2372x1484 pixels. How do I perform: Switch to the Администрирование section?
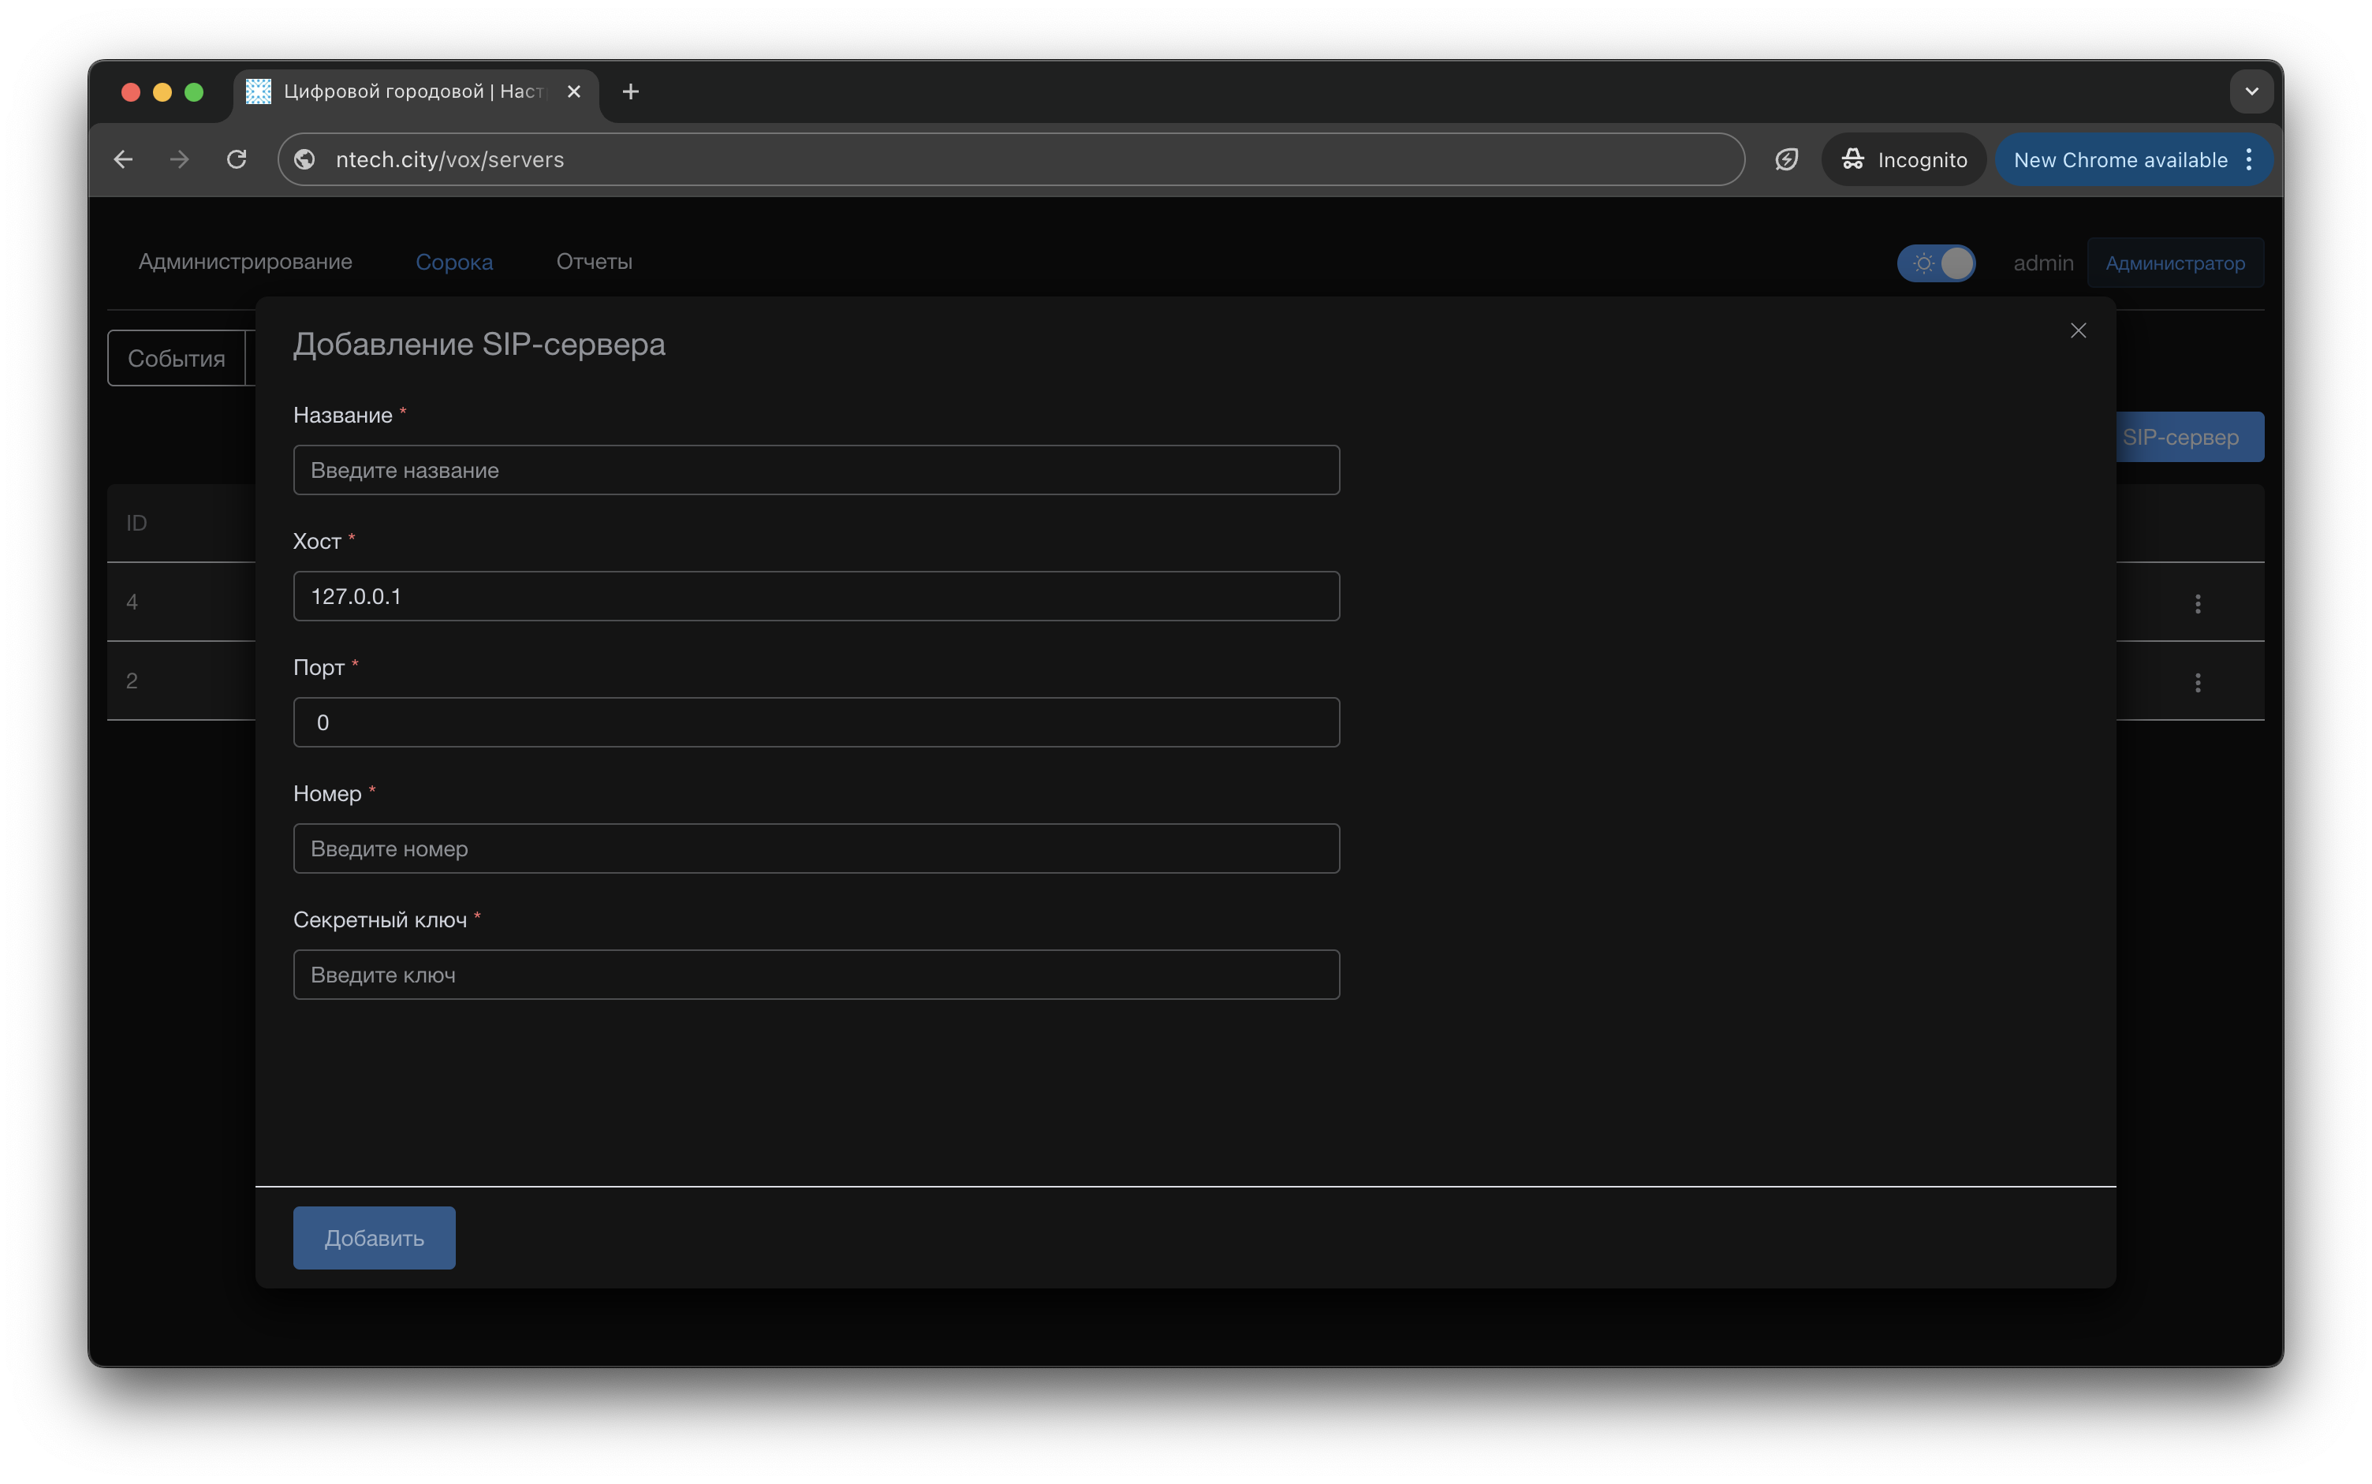(245, 261)
